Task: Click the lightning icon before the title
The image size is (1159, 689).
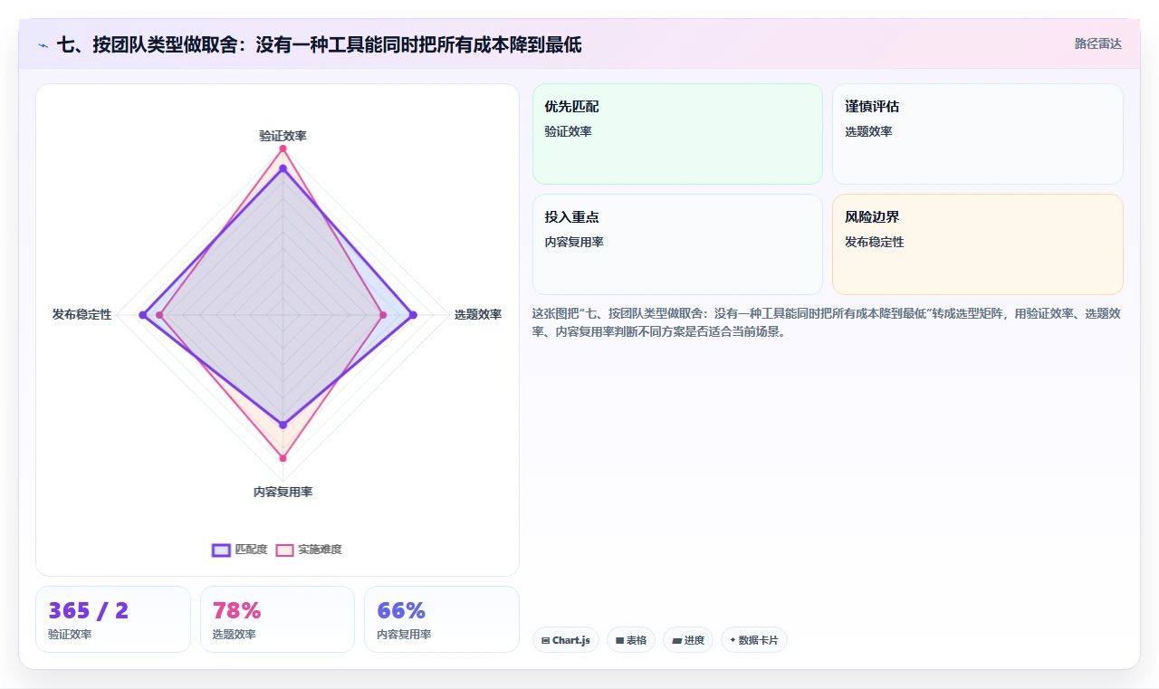Action: coord(43,44)
